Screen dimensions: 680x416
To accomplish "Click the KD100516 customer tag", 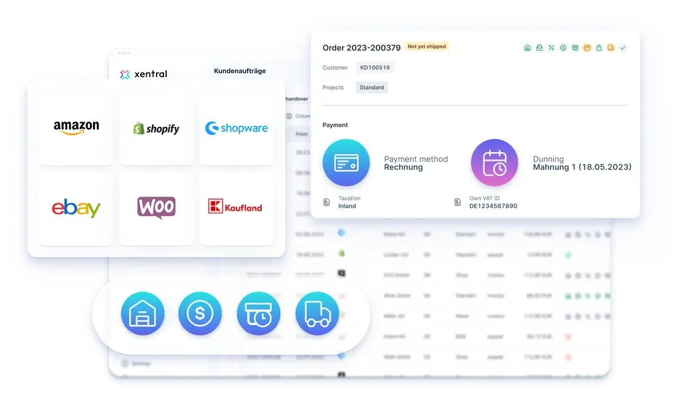I will click(375, 68).
